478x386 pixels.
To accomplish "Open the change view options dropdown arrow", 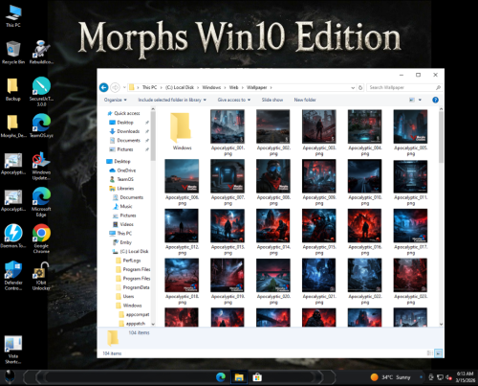I will coord(420,100).
